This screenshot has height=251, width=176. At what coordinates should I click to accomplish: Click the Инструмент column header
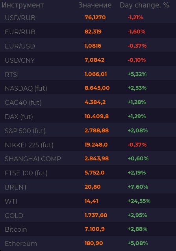[23, 5]
